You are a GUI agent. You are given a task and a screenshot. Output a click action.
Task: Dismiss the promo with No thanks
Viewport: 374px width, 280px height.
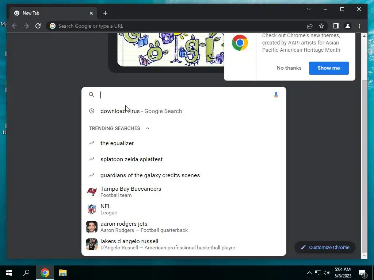[x=289, y=68]
